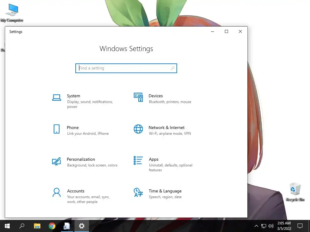Maximize the Settings window
This screenshot has width=310, height=232.
coord(226,31)
